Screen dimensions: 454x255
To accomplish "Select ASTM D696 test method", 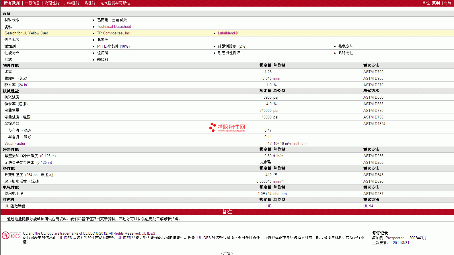I will [x=373, y=182].
